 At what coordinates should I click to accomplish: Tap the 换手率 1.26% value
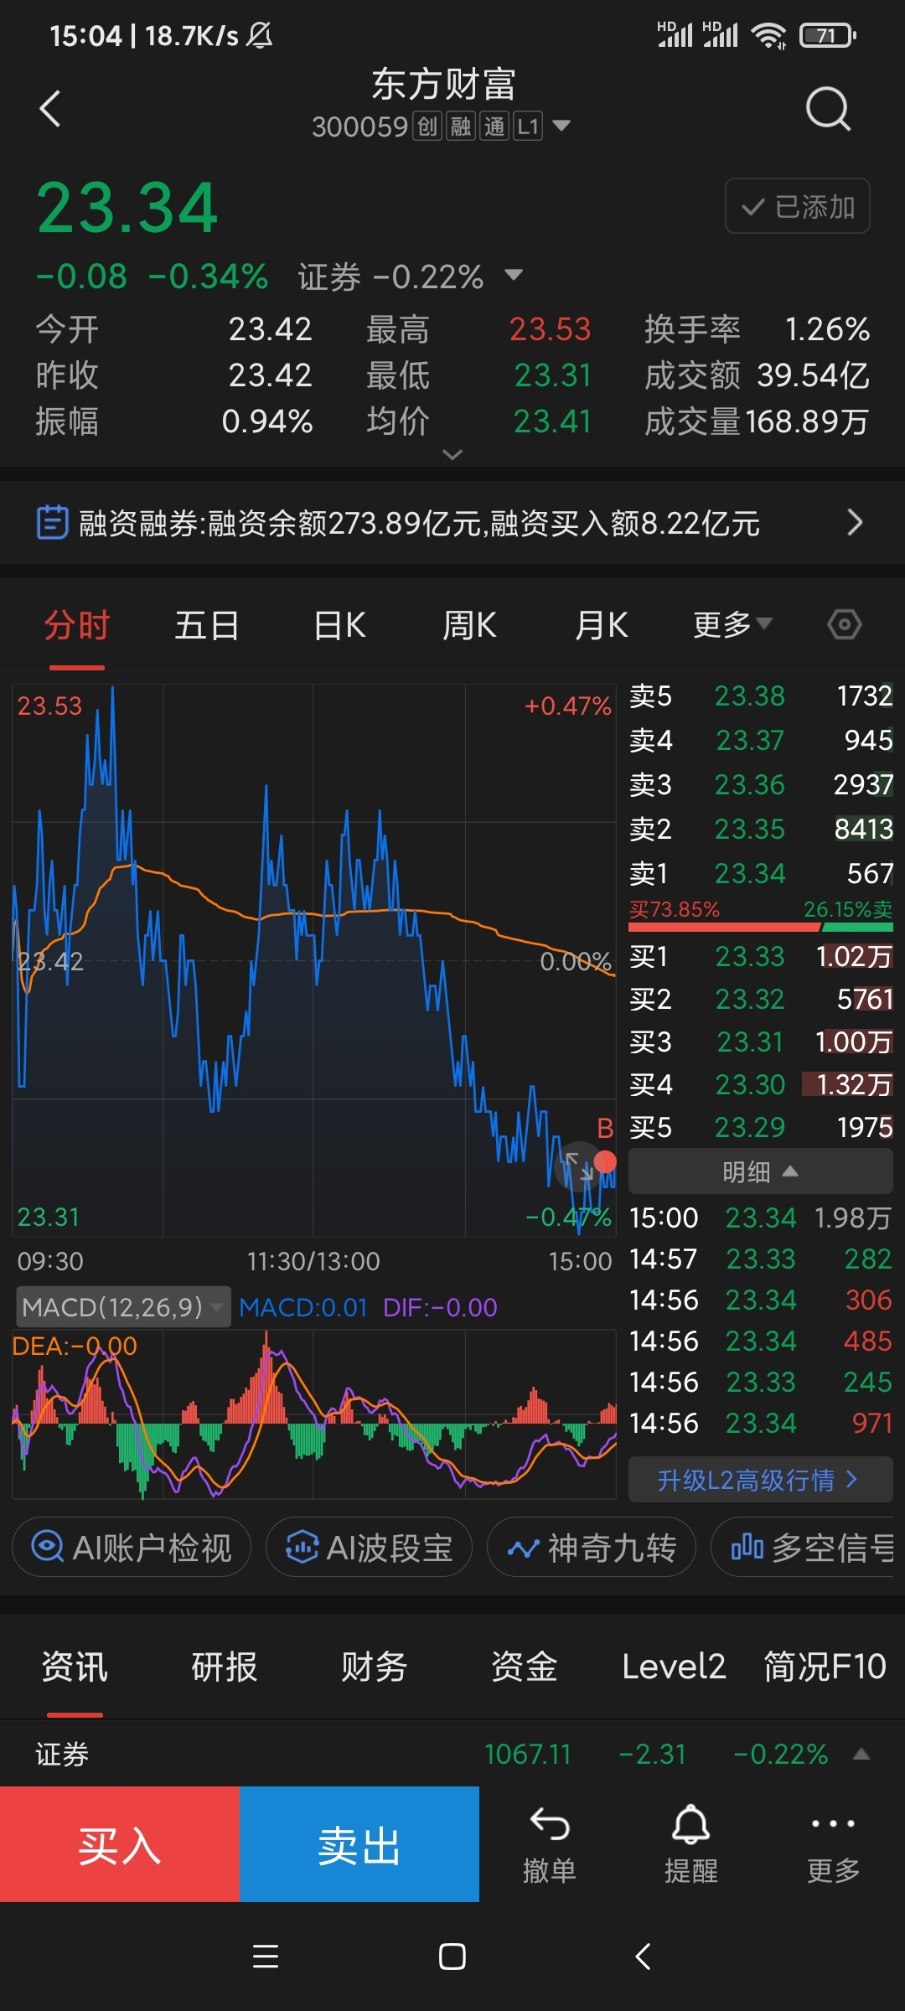coord(827,329)
